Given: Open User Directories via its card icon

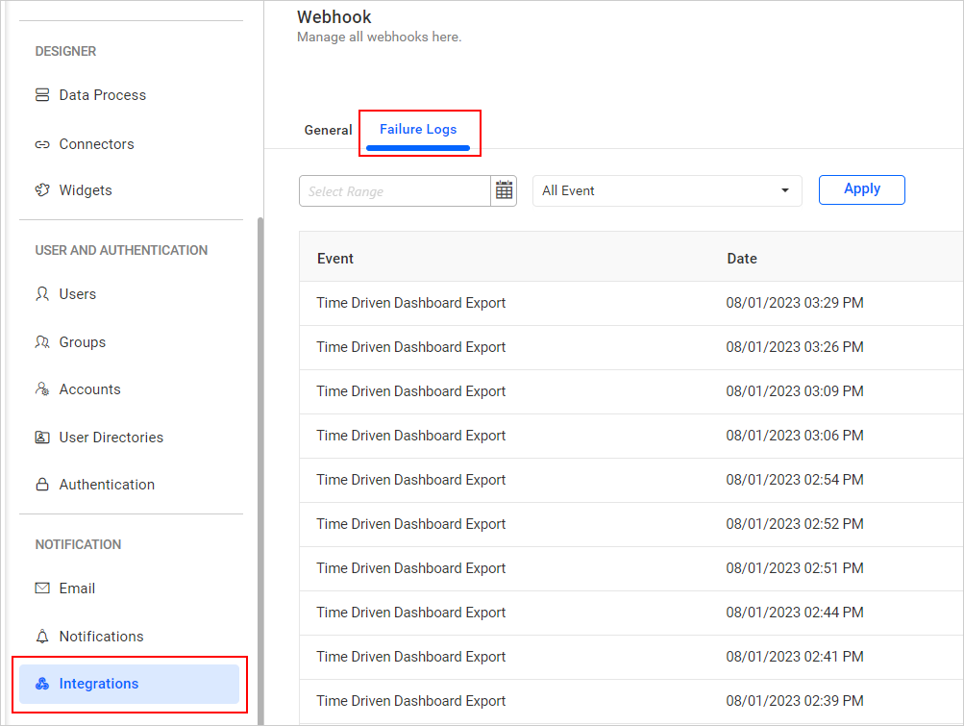Looking at the screenshot, I should 40,437.
